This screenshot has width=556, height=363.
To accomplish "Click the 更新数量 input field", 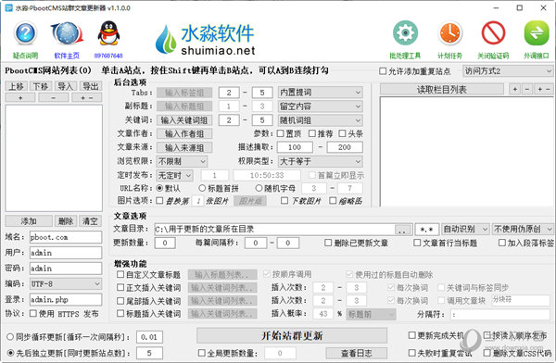I will point(165,243).
